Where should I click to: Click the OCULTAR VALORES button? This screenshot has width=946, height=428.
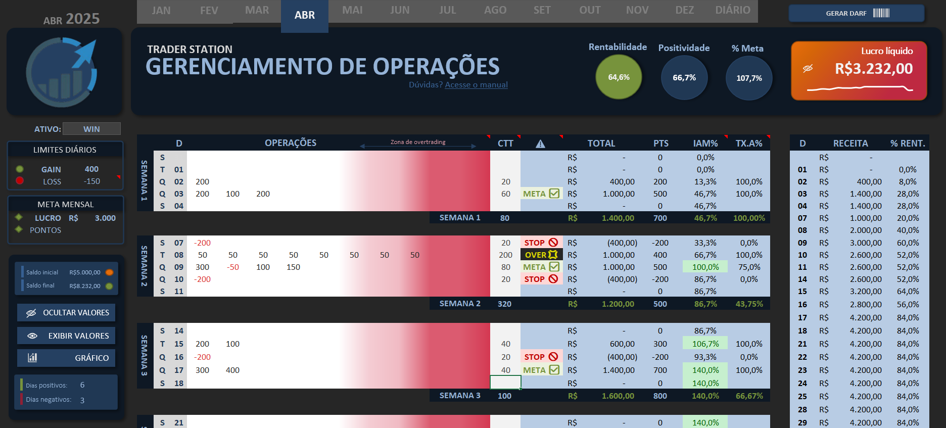pos(66,313)
